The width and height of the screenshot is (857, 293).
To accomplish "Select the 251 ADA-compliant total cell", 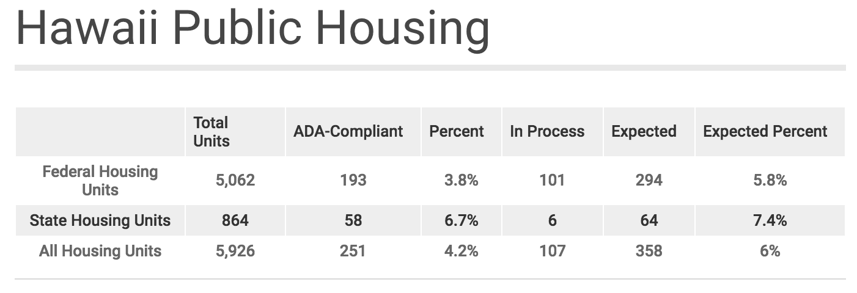I will 353,251.
